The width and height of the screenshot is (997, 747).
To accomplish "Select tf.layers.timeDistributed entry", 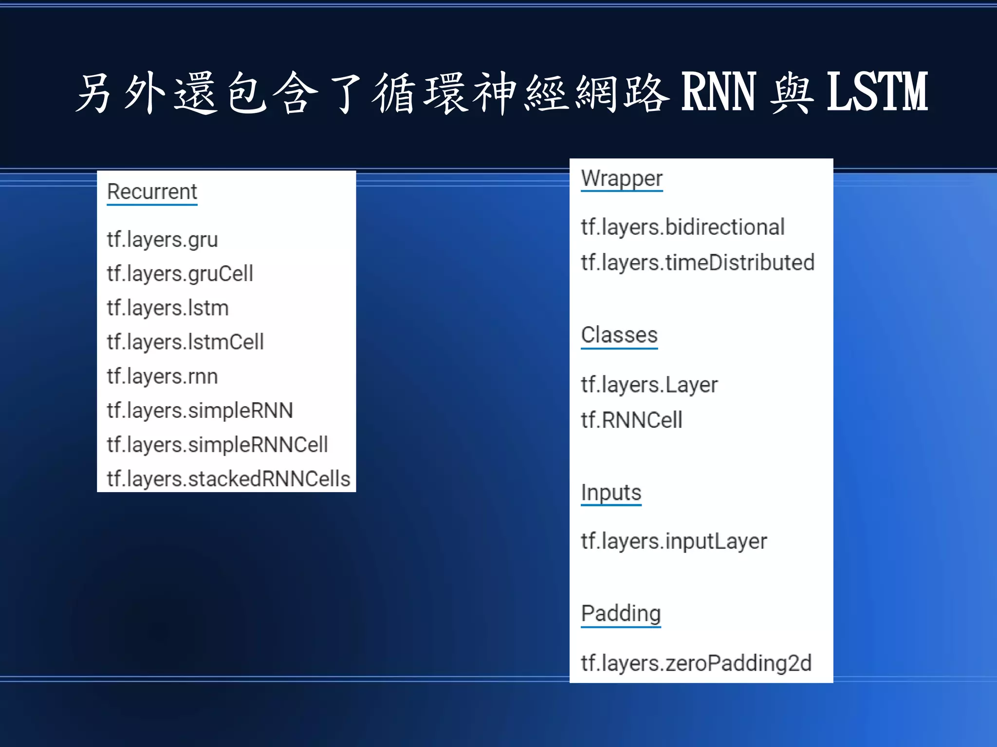I will point(698,263).
